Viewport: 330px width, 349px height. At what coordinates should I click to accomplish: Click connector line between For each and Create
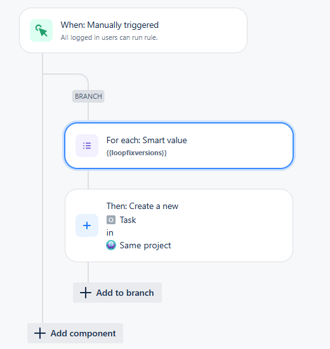88,179
